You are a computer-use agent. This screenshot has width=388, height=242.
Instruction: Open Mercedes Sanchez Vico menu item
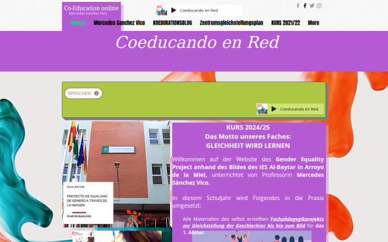pos(119,23)
